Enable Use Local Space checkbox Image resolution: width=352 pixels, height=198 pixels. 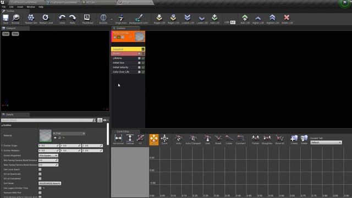tap(40, 169)
